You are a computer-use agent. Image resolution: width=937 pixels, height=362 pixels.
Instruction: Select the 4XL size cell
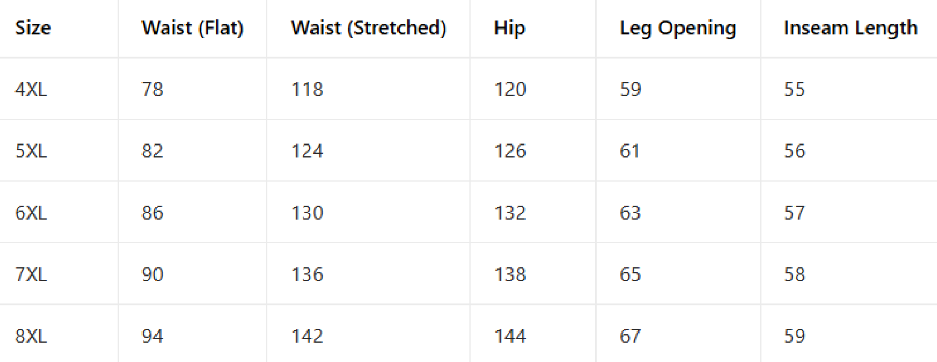(31, 89)
